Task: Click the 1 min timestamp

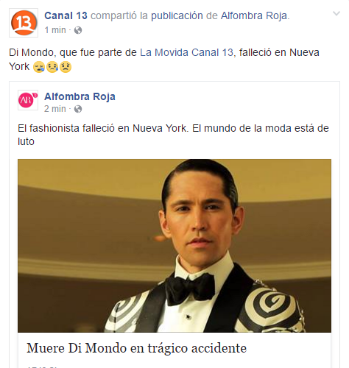Action: pos(55,30)
